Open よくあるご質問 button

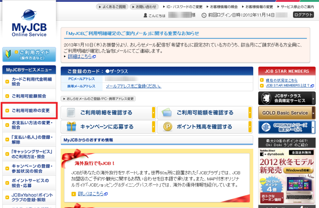[x=112, y=7]
